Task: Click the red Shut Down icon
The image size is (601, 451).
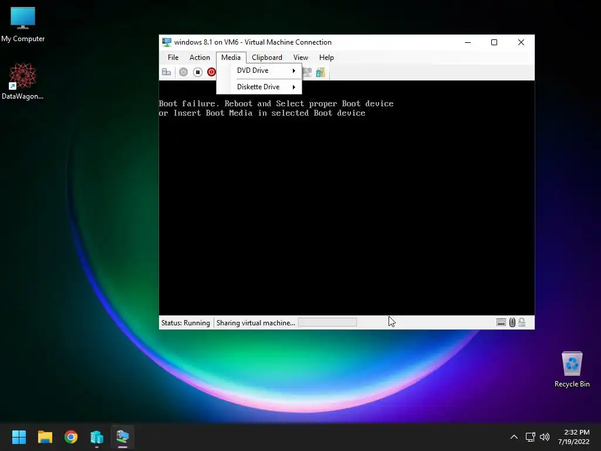Action: pos(211,72)
